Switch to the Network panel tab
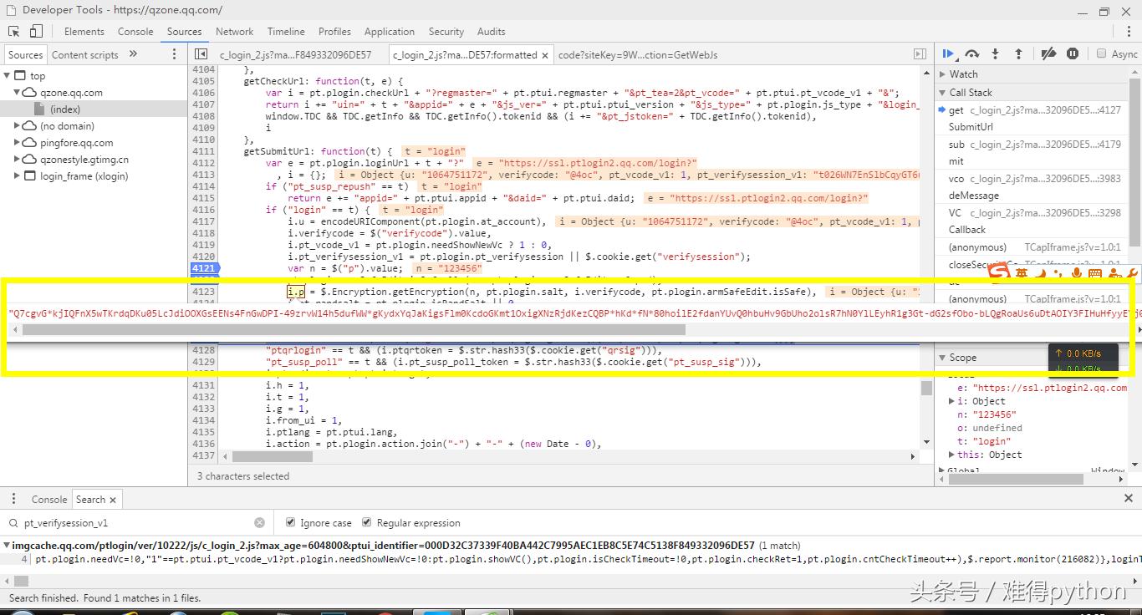The width and height of the screenshot is (1142, 615). pos(234,32)
